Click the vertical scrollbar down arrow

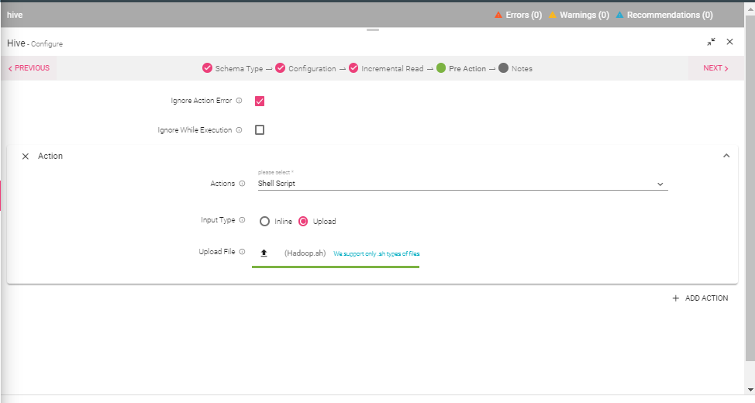pos(750,390)
